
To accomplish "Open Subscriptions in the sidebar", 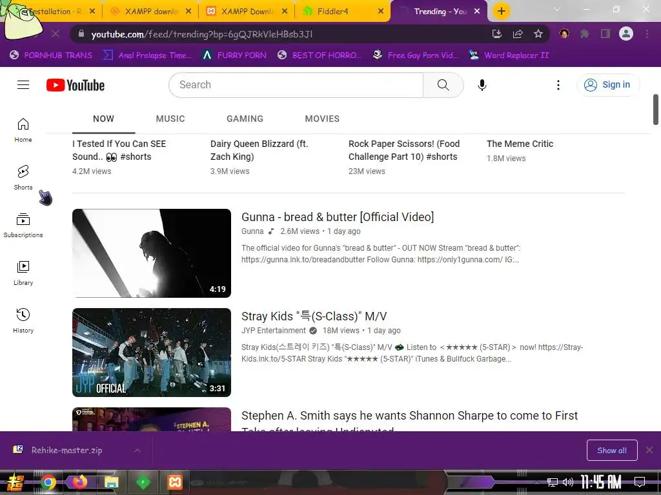I will [x=23, y=226].
